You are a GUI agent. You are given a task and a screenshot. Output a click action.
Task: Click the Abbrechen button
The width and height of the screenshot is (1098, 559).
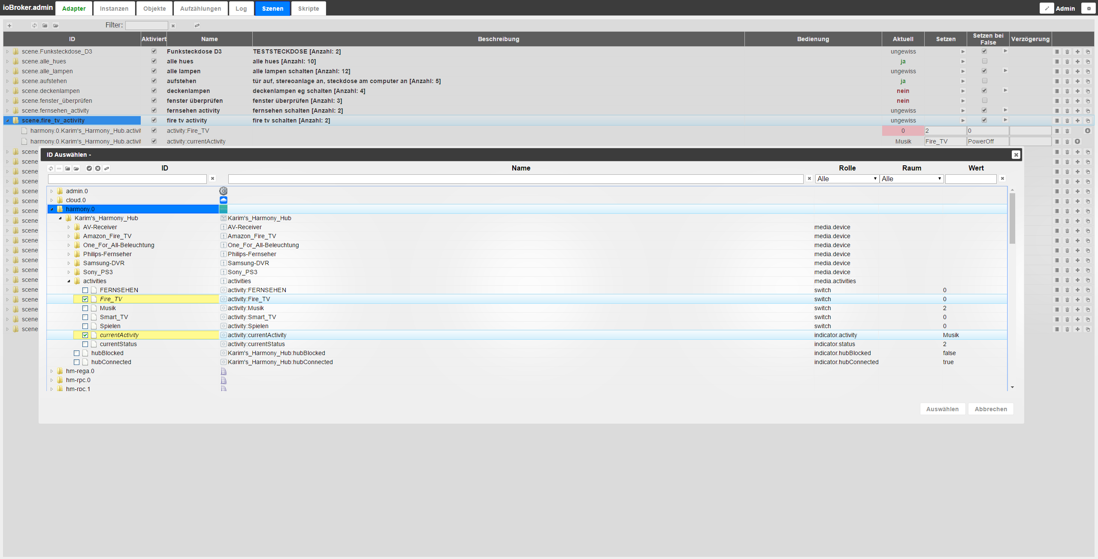(x=991, y=409)
